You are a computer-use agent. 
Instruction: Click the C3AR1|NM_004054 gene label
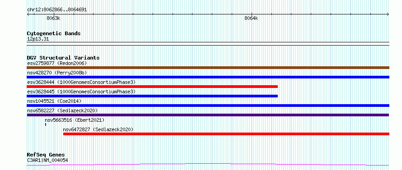47,160
